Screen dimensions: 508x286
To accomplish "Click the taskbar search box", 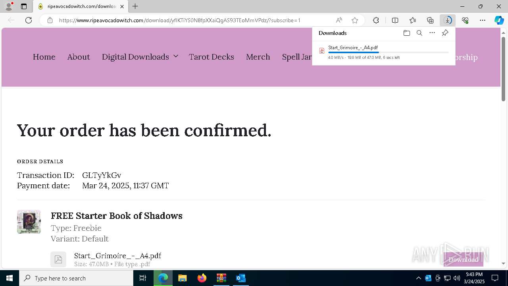I will [76, 278].
